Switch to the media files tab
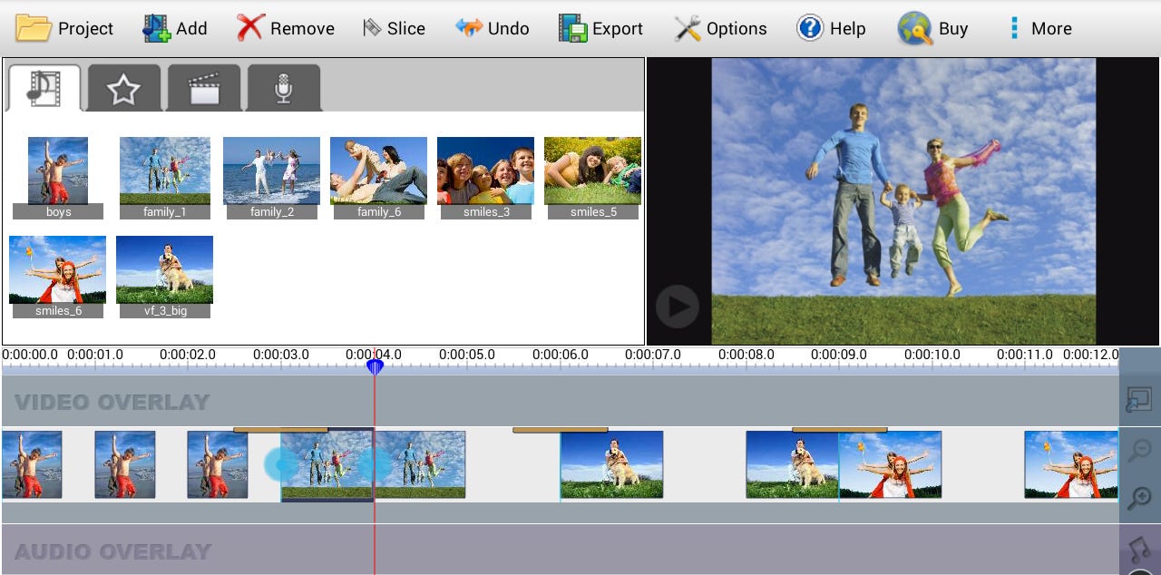Viewport: 1161px width, 575px height. (44, 88)
